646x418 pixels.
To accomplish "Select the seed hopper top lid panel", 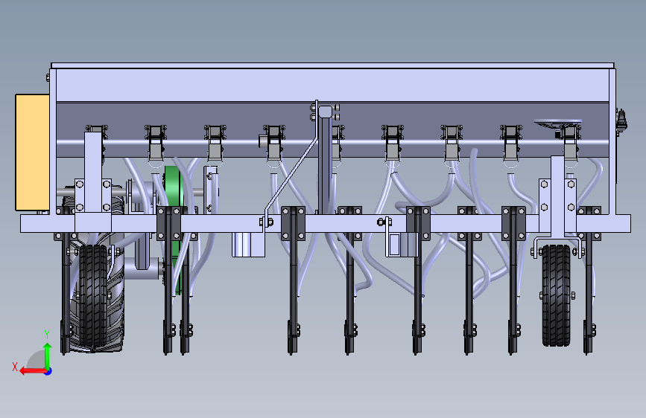I will pos(332,66).
